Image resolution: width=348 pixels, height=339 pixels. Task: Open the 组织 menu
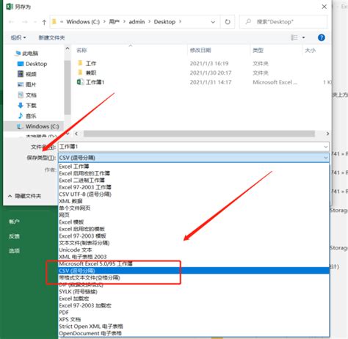tap(18, 37)
